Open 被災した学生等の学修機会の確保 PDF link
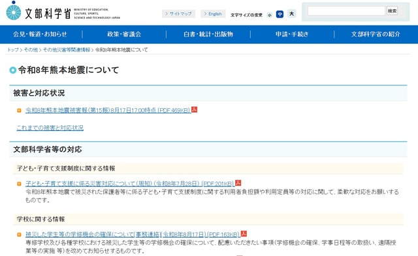The image size is (418, 256). [133, 235]
